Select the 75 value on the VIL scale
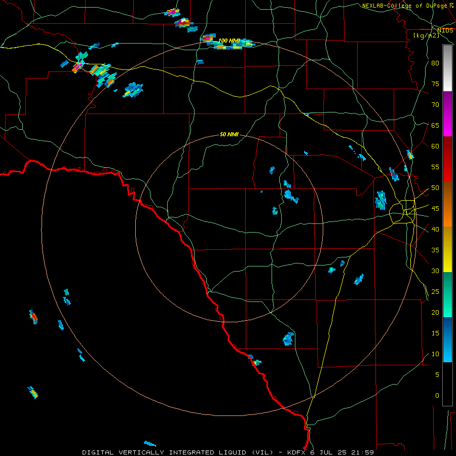456x456 pixels. [435, 84]
